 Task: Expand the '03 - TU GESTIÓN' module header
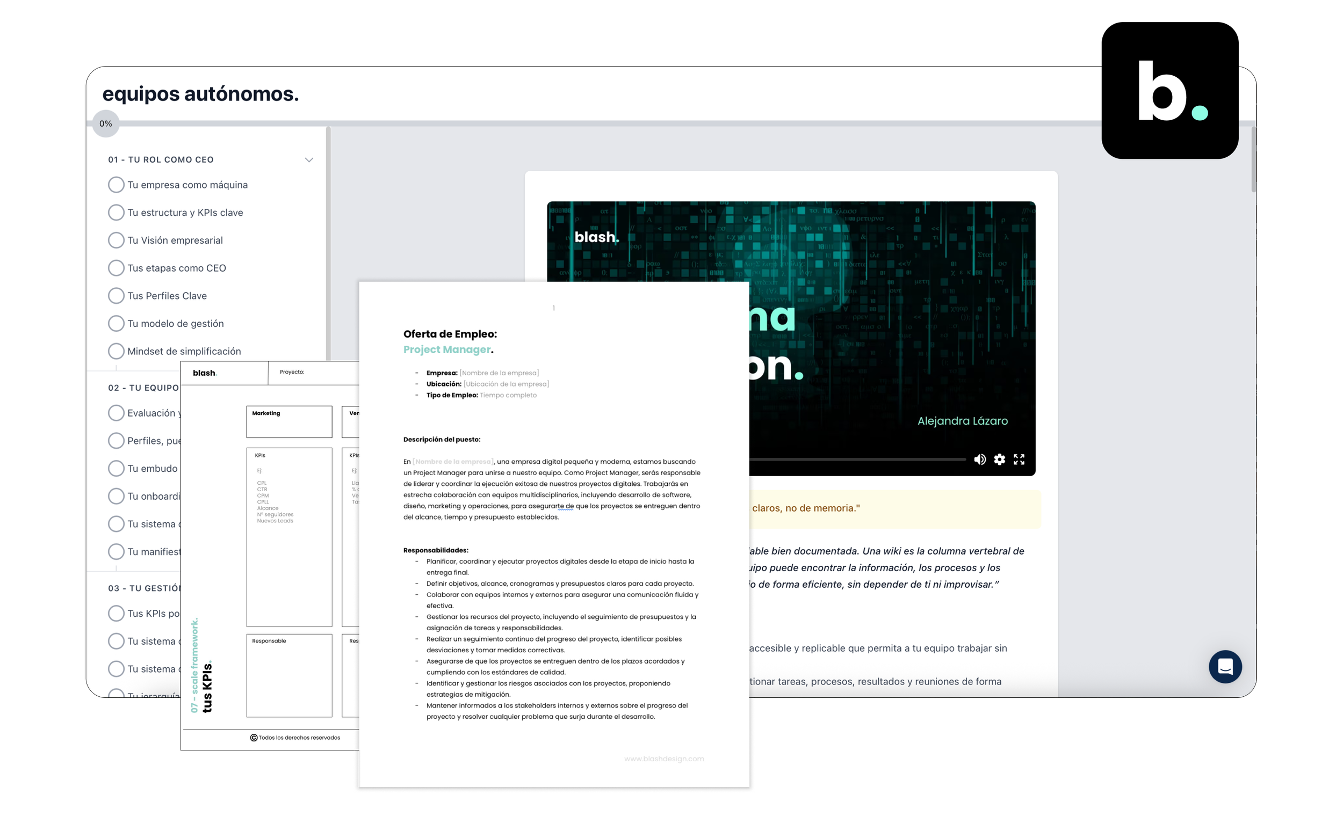[144, 588]
